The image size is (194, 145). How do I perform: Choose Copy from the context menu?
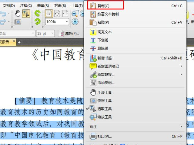coord(136,6)
